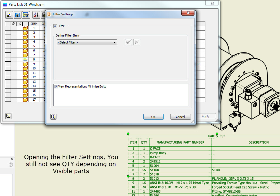Open Filter Settings funnel icon
Image resolution: width=280 pixels, height=196 pixels.
(26, 15)
